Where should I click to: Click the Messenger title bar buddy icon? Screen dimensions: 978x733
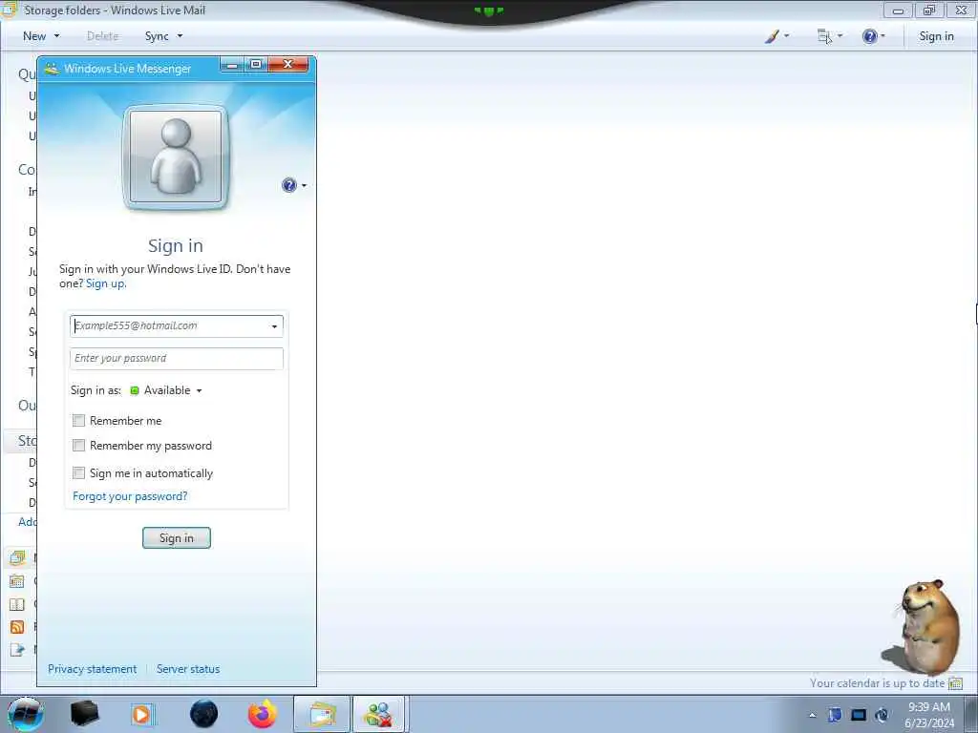click(52, 69)
